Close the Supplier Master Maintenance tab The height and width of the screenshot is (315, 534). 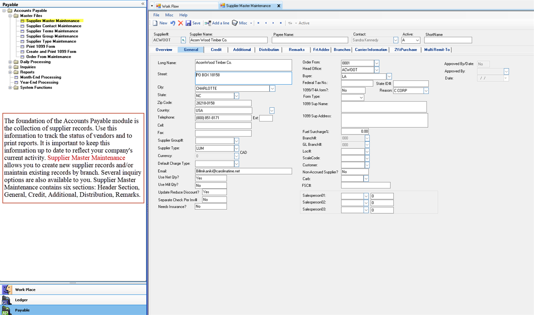click(279, 6)
